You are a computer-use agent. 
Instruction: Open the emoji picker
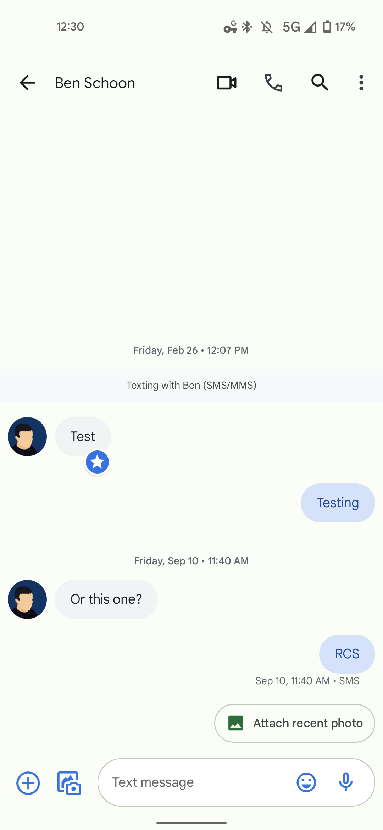click(x=306, y=782)
